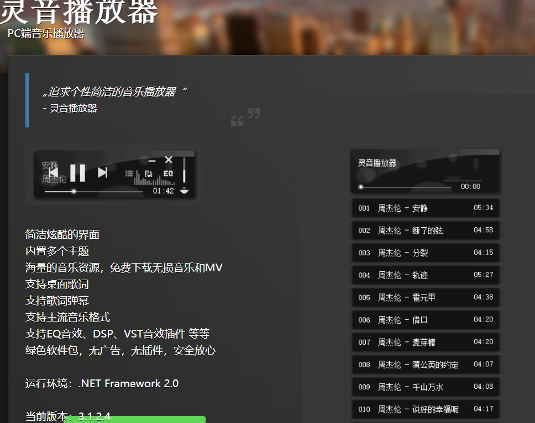
Task: Select track 004 周杰伦 - 轨迹
Action: click(426, 275)
